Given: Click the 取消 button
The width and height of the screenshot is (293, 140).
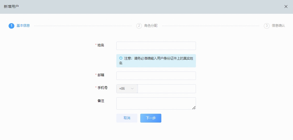Looking at the screenshot, I should pyautogui.click(x=127, y=118).
